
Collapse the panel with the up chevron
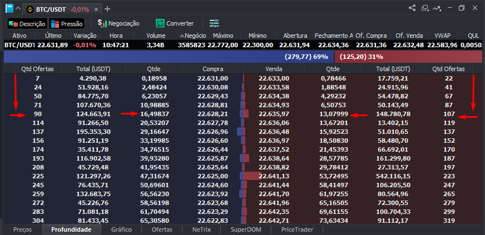tap(18, 9)
